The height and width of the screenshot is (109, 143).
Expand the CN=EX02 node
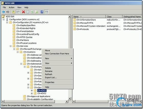pos(32,93)
